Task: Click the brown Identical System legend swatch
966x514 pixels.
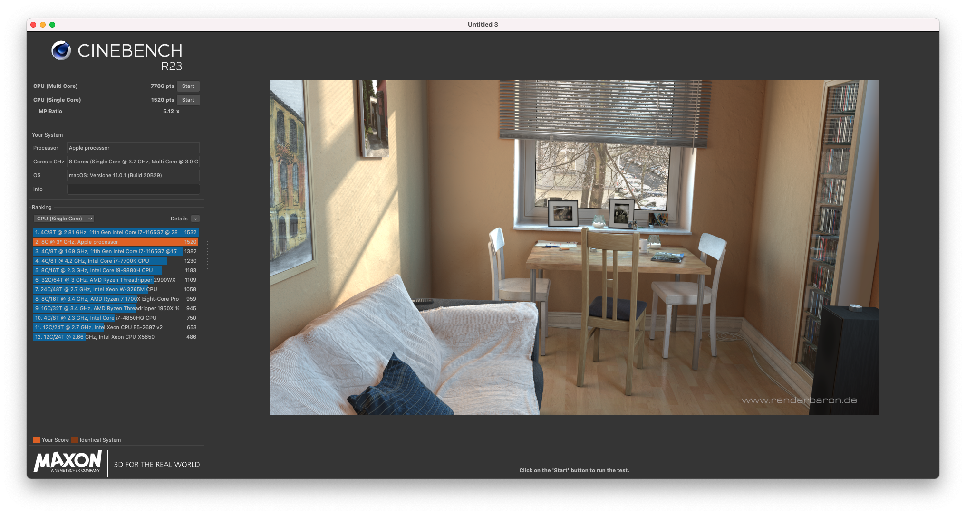Action: point(75,440)
